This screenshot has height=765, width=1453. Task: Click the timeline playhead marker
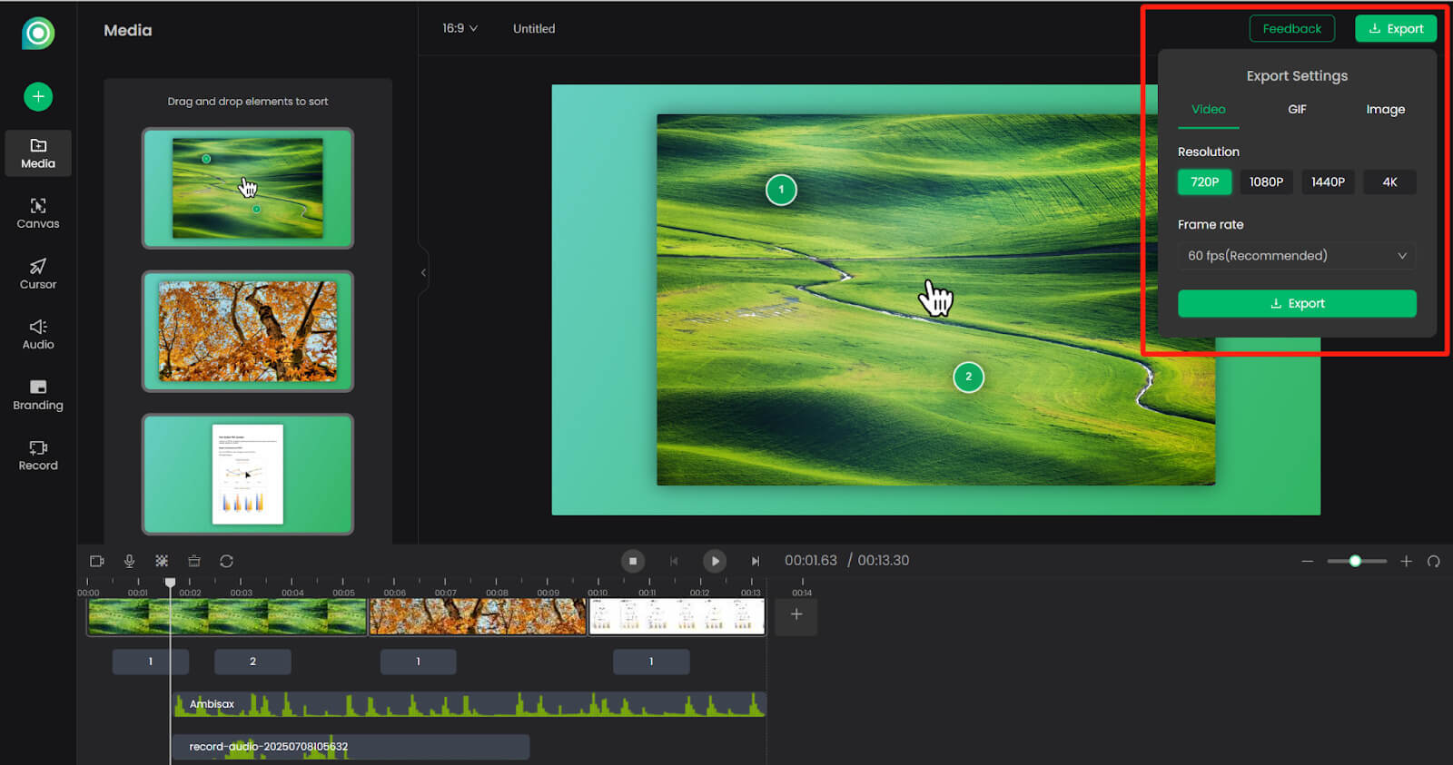pyautogui.click(x=170, y=582)
